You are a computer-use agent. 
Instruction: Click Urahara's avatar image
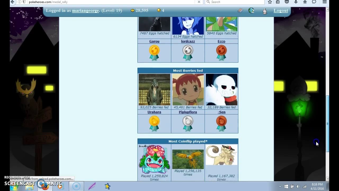154,89
